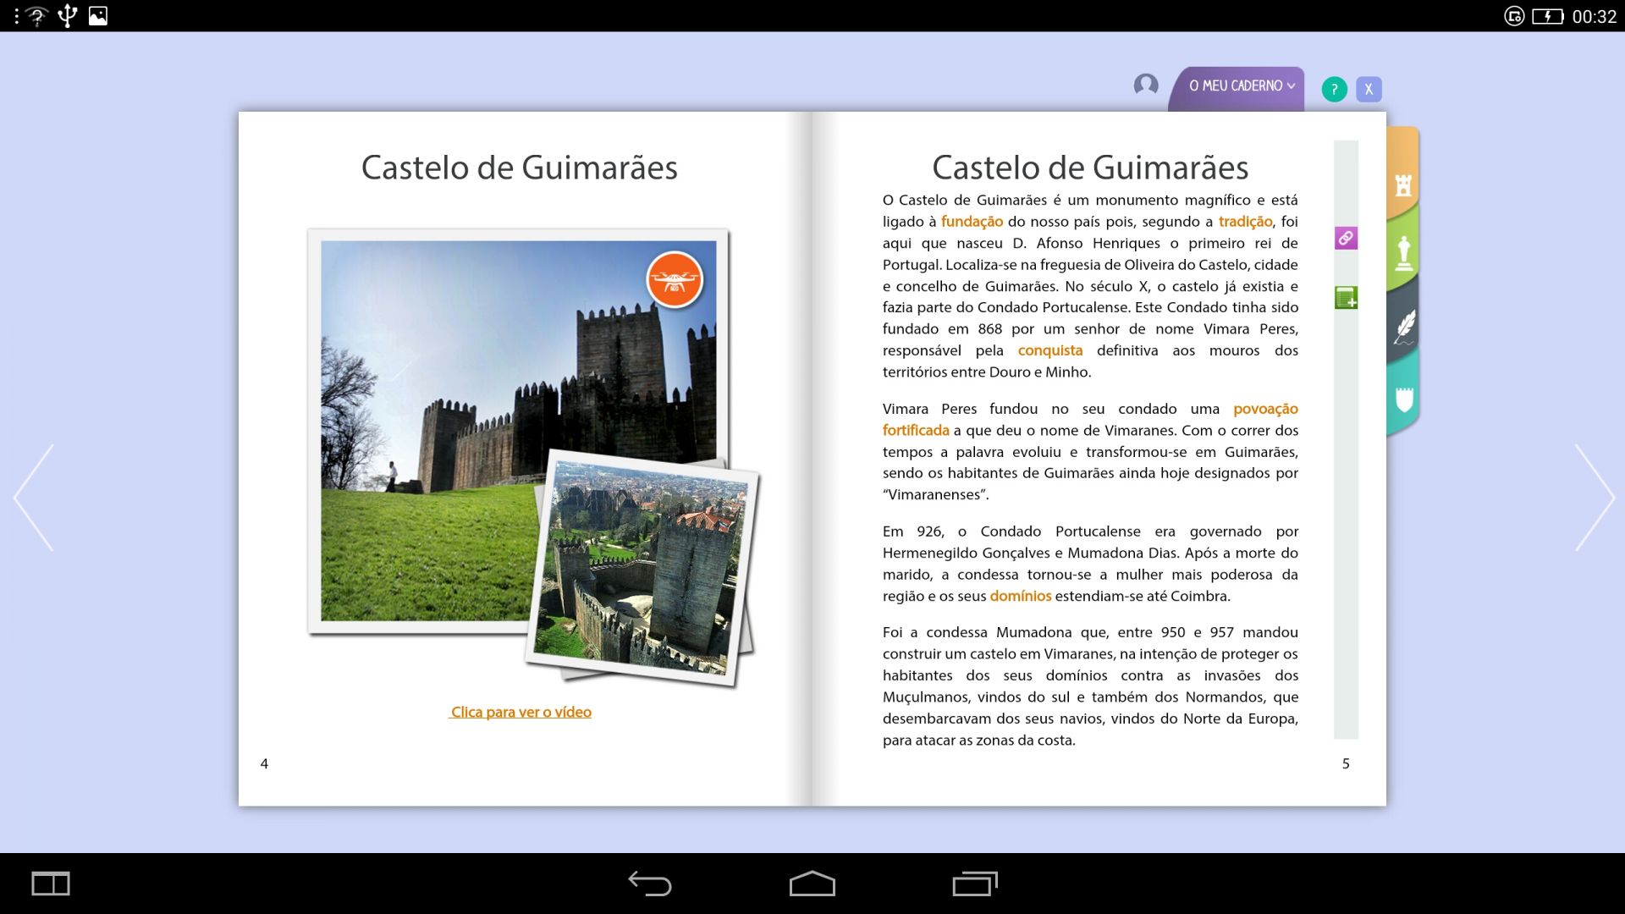
Task: Close the book with the X button
Action: (1369, 90)
